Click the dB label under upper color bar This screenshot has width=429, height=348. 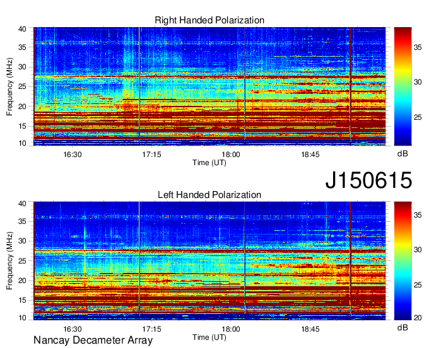403,154
